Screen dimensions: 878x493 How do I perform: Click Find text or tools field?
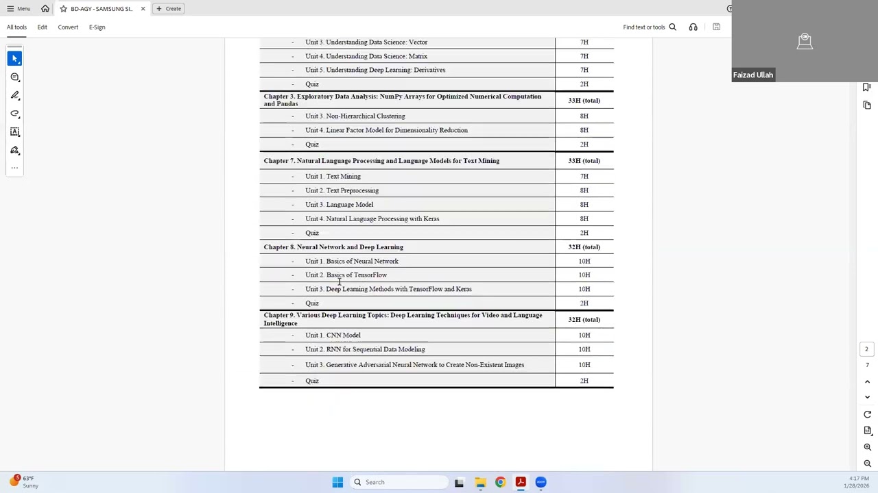[644, 27]
